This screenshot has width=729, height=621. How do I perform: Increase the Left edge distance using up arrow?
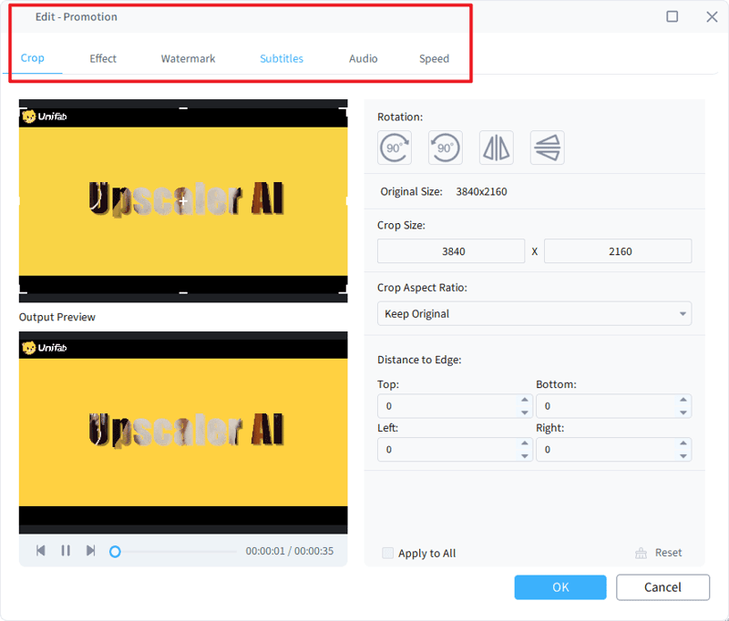point(527,445)
